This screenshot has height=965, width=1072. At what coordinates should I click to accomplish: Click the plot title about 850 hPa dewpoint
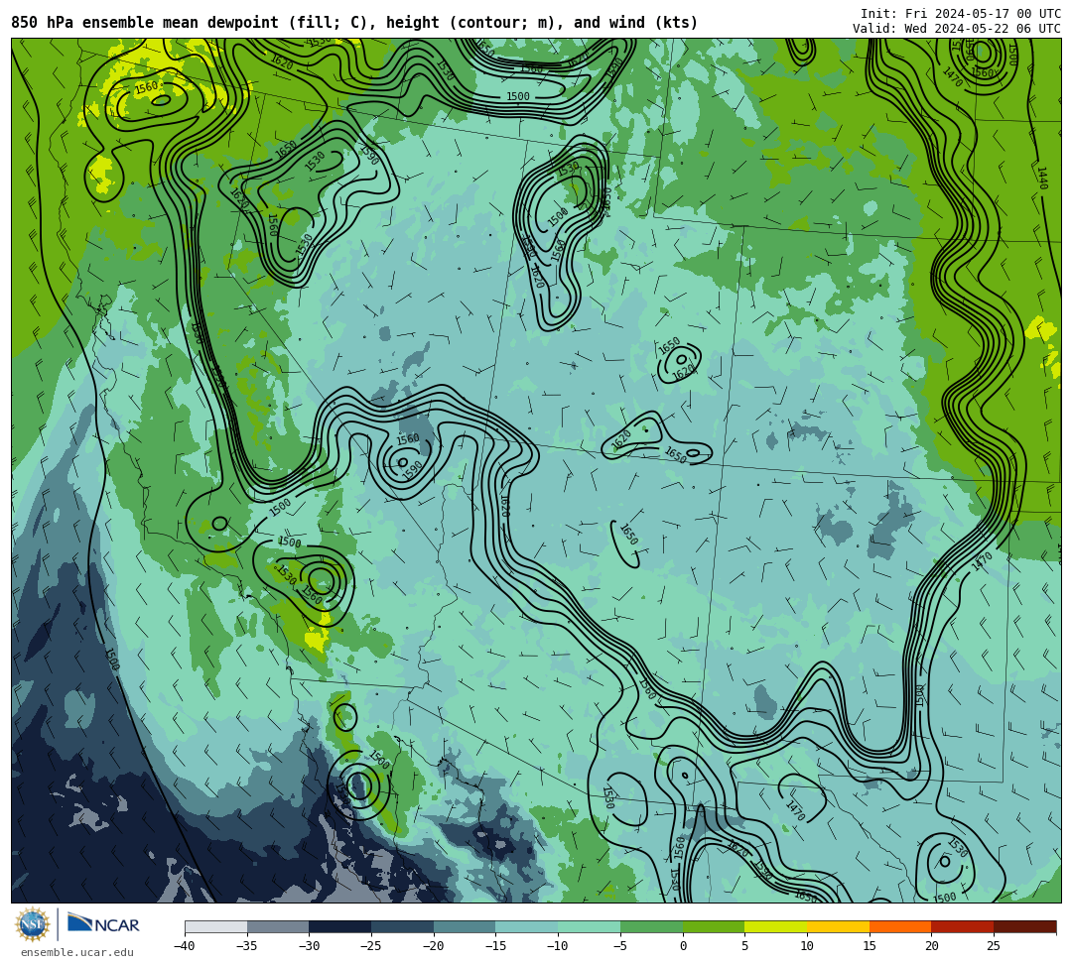pyautogui.click(x=354, y=23)
